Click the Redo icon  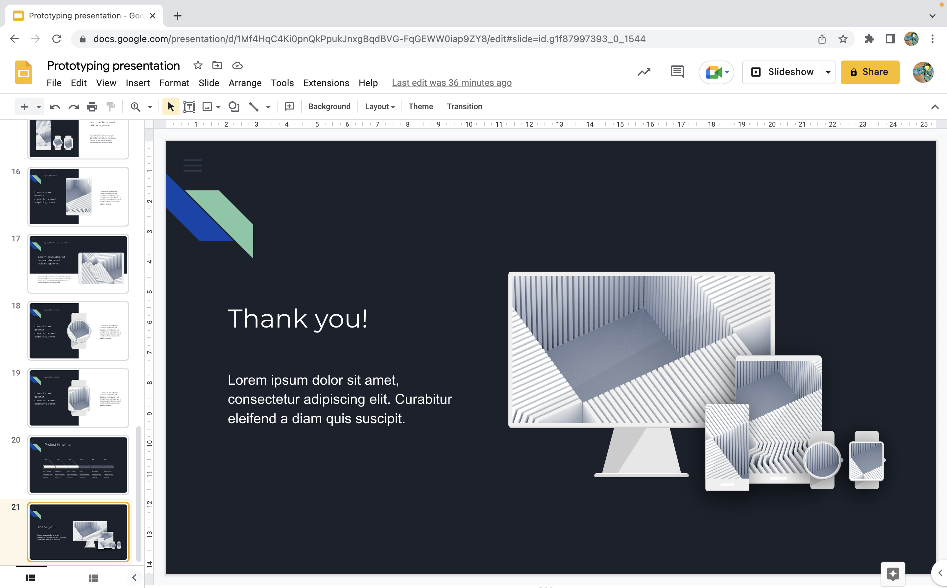pyautogui.click(x=73, y=107)
